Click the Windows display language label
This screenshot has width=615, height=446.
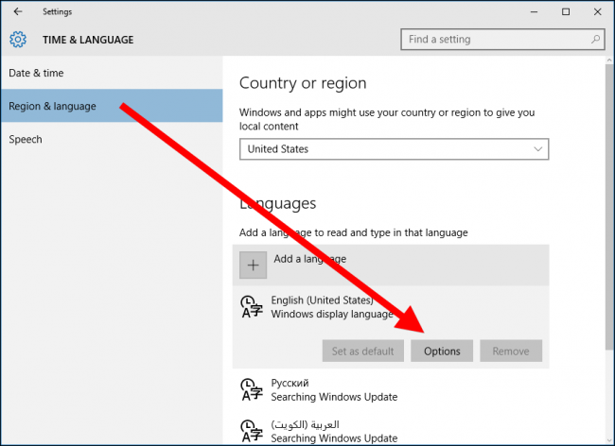[332, 314]
